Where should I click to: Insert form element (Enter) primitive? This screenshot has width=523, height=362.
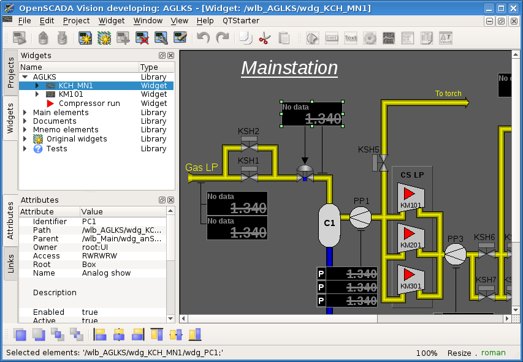(x=332, y=38)
